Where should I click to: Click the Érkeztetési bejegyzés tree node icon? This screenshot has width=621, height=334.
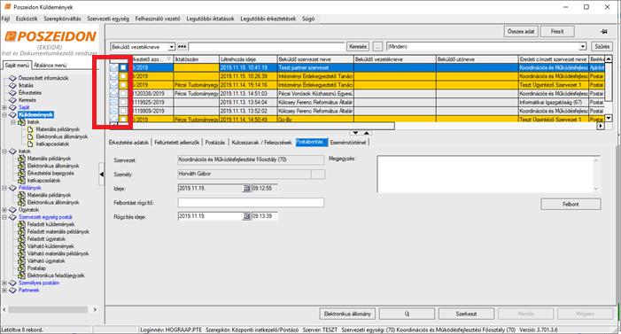[21, 173]
